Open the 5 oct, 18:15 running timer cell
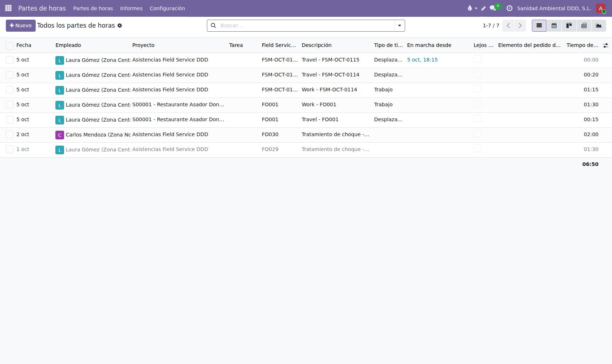612x364 pixels. coord(422,60)
